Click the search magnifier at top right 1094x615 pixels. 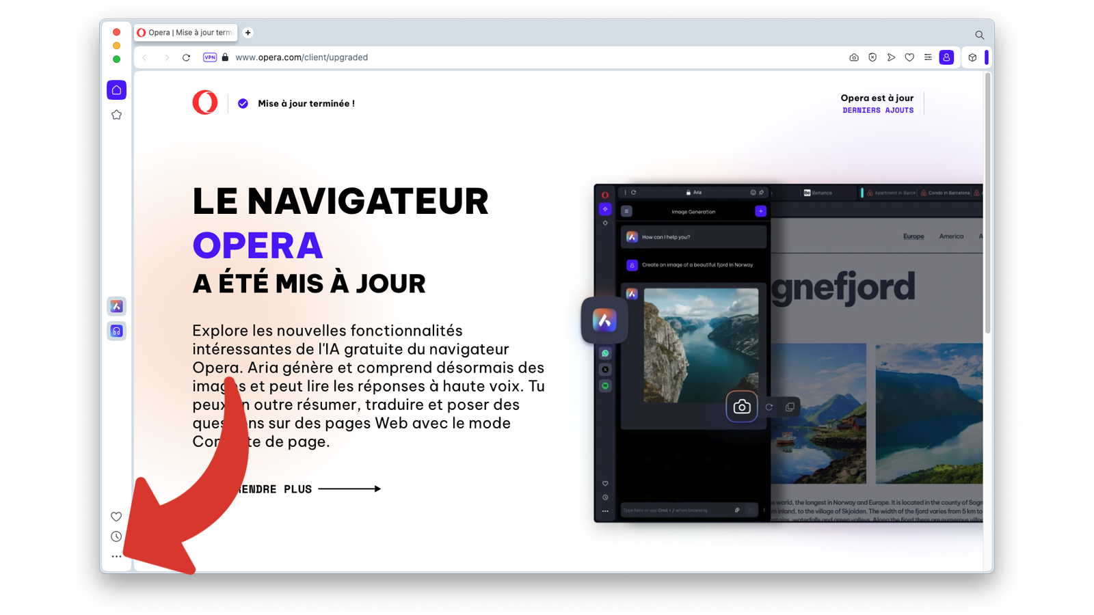(x=978, y=34)
